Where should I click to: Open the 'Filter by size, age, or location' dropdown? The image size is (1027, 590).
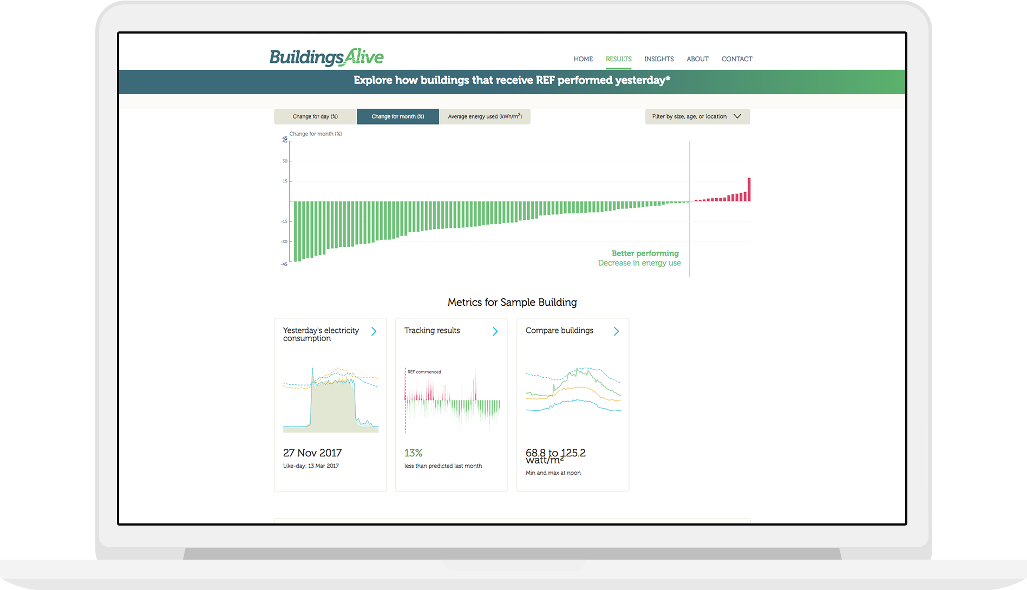tap(697, 116)
